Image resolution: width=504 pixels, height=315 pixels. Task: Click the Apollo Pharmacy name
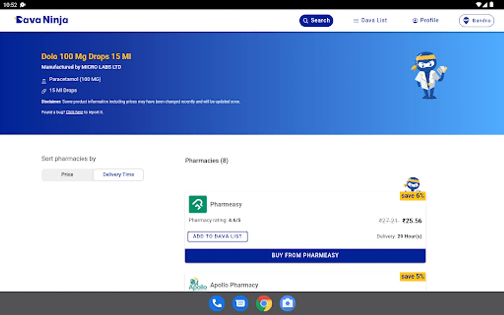(x=234, y=285)
